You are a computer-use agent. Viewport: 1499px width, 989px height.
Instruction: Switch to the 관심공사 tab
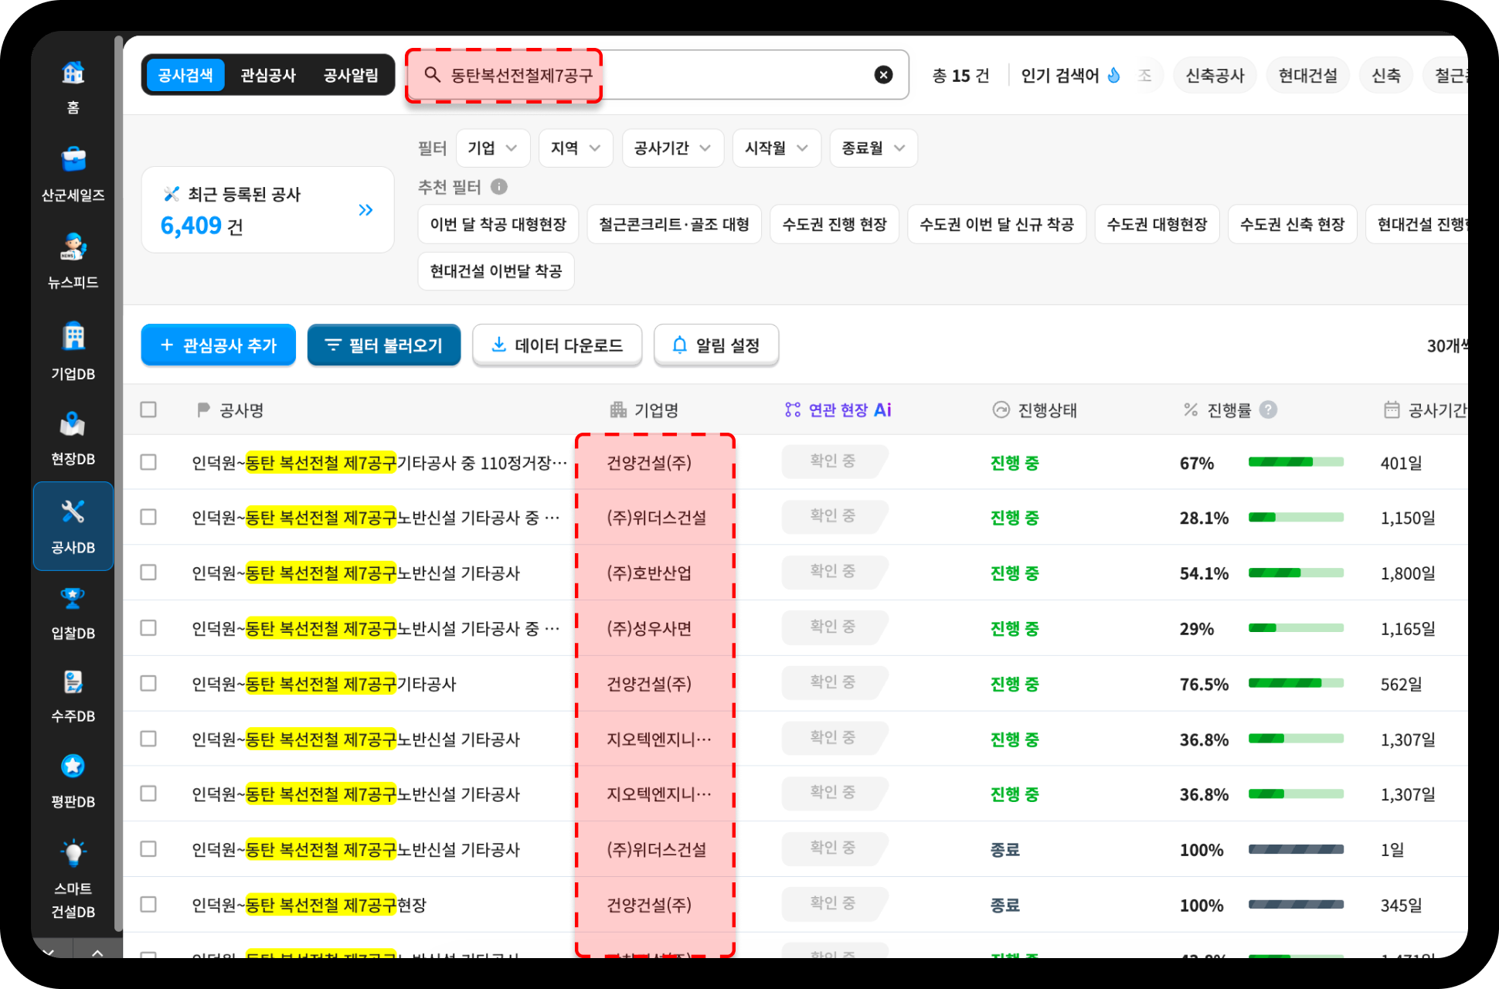pyautogui.click(x=268, y=75)
